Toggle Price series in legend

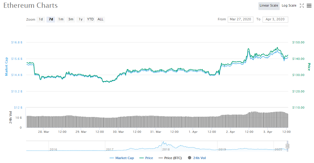[x=146, y=158]
